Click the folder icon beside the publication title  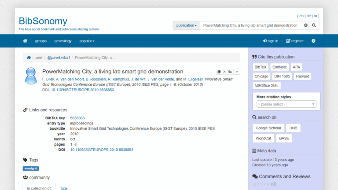coord(230,72)
